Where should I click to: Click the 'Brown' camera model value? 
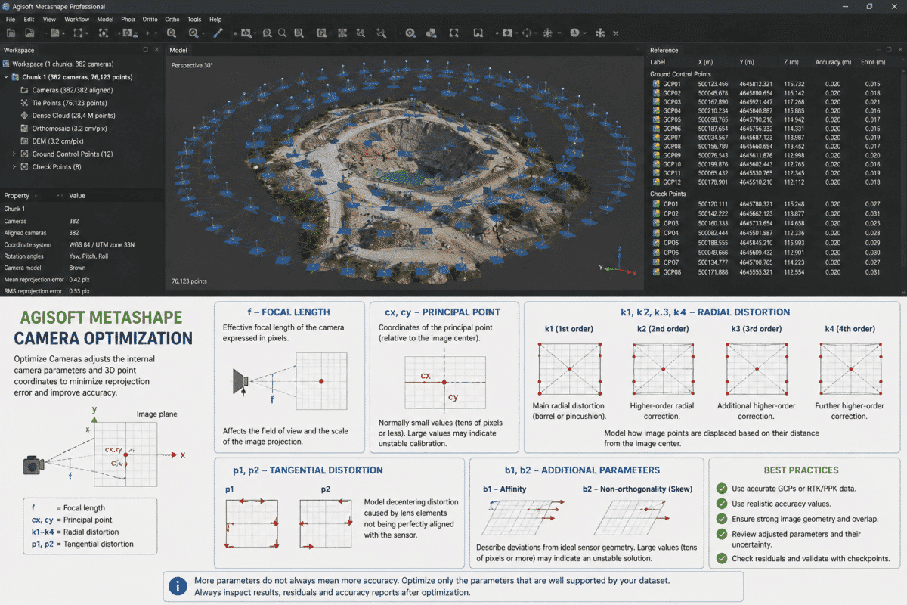[x=78, y=268]
